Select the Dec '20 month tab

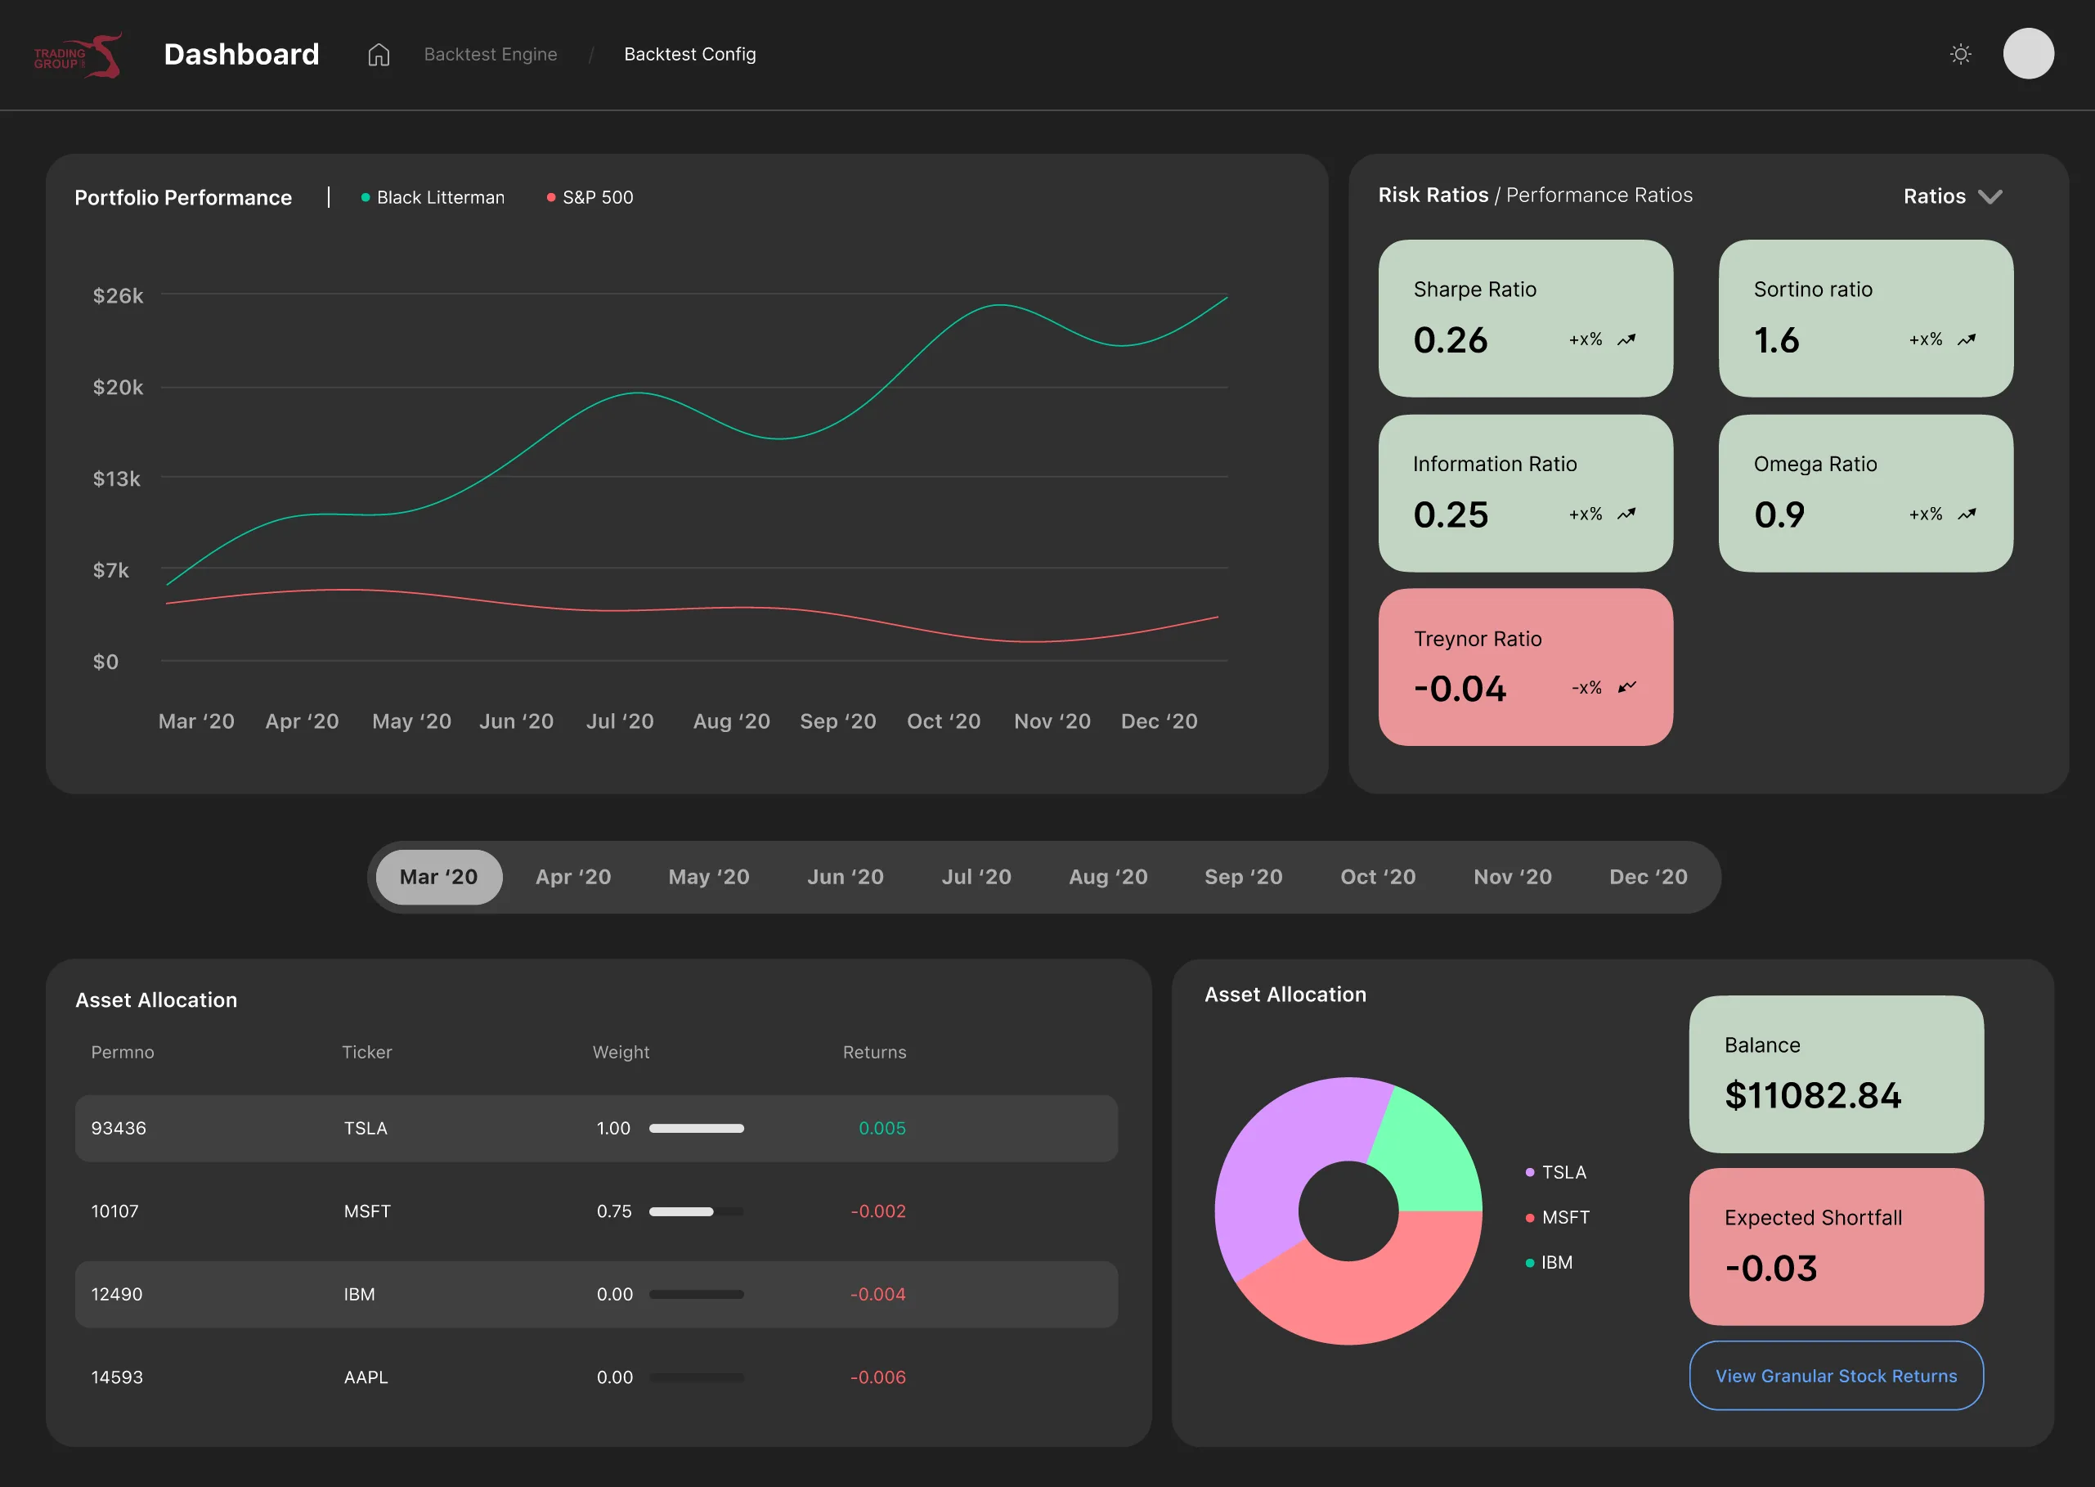pos(1648,877)
